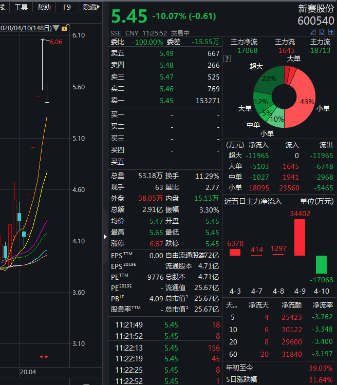337x385 pixels.
Task: Click the 隐藏 toggle in toolbar
Action: [91, 7]
